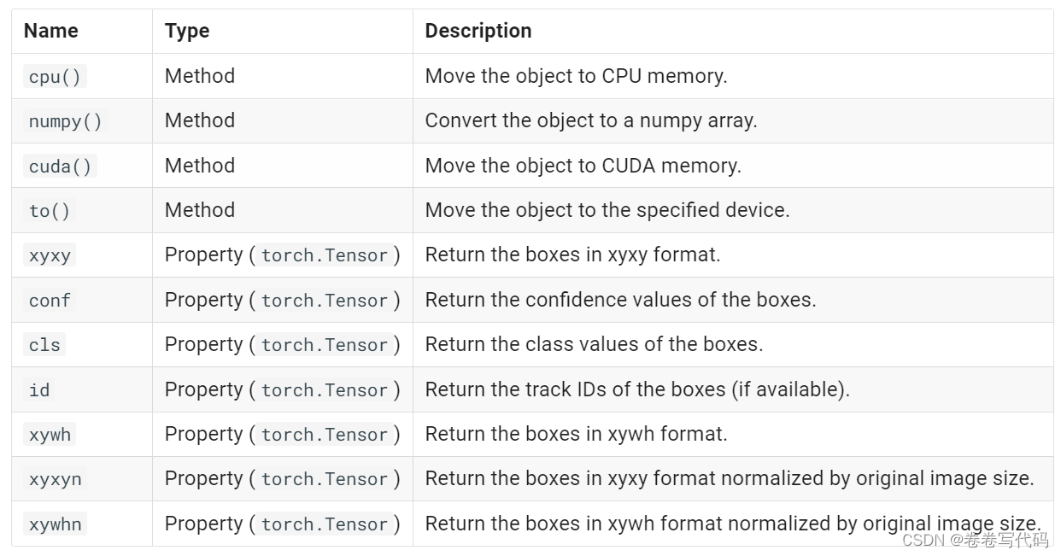Click the cuda() method name
The width and height of the screenshot is (1061, 556).
[60, 167]
